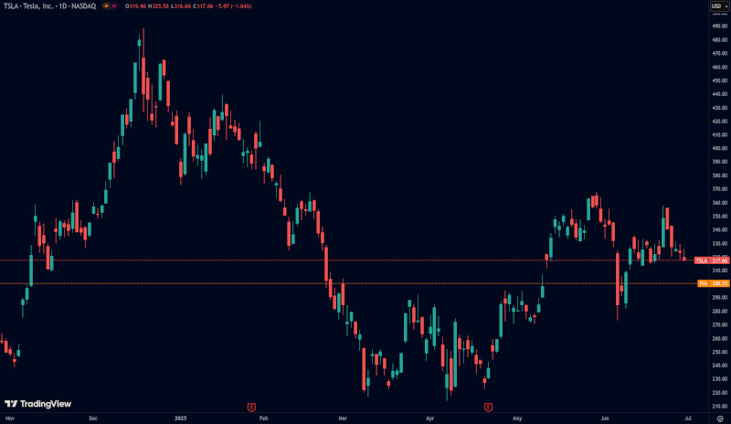Open the earnings marker before May

[x=488, y=405]
